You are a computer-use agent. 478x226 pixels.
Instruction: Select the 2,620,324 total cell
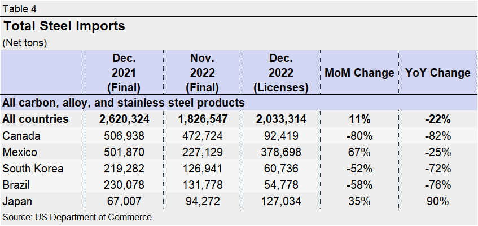(124, 119)
